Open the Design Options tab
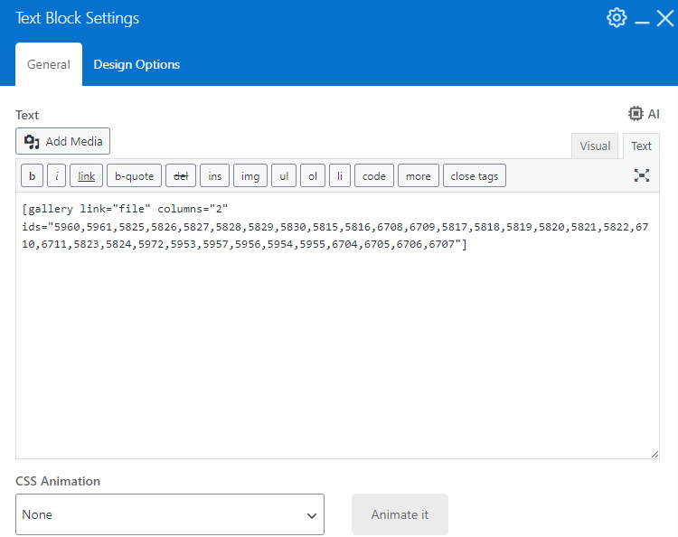Image resolution: width=678 pixels, height=537 pixels. coord(137,64)
